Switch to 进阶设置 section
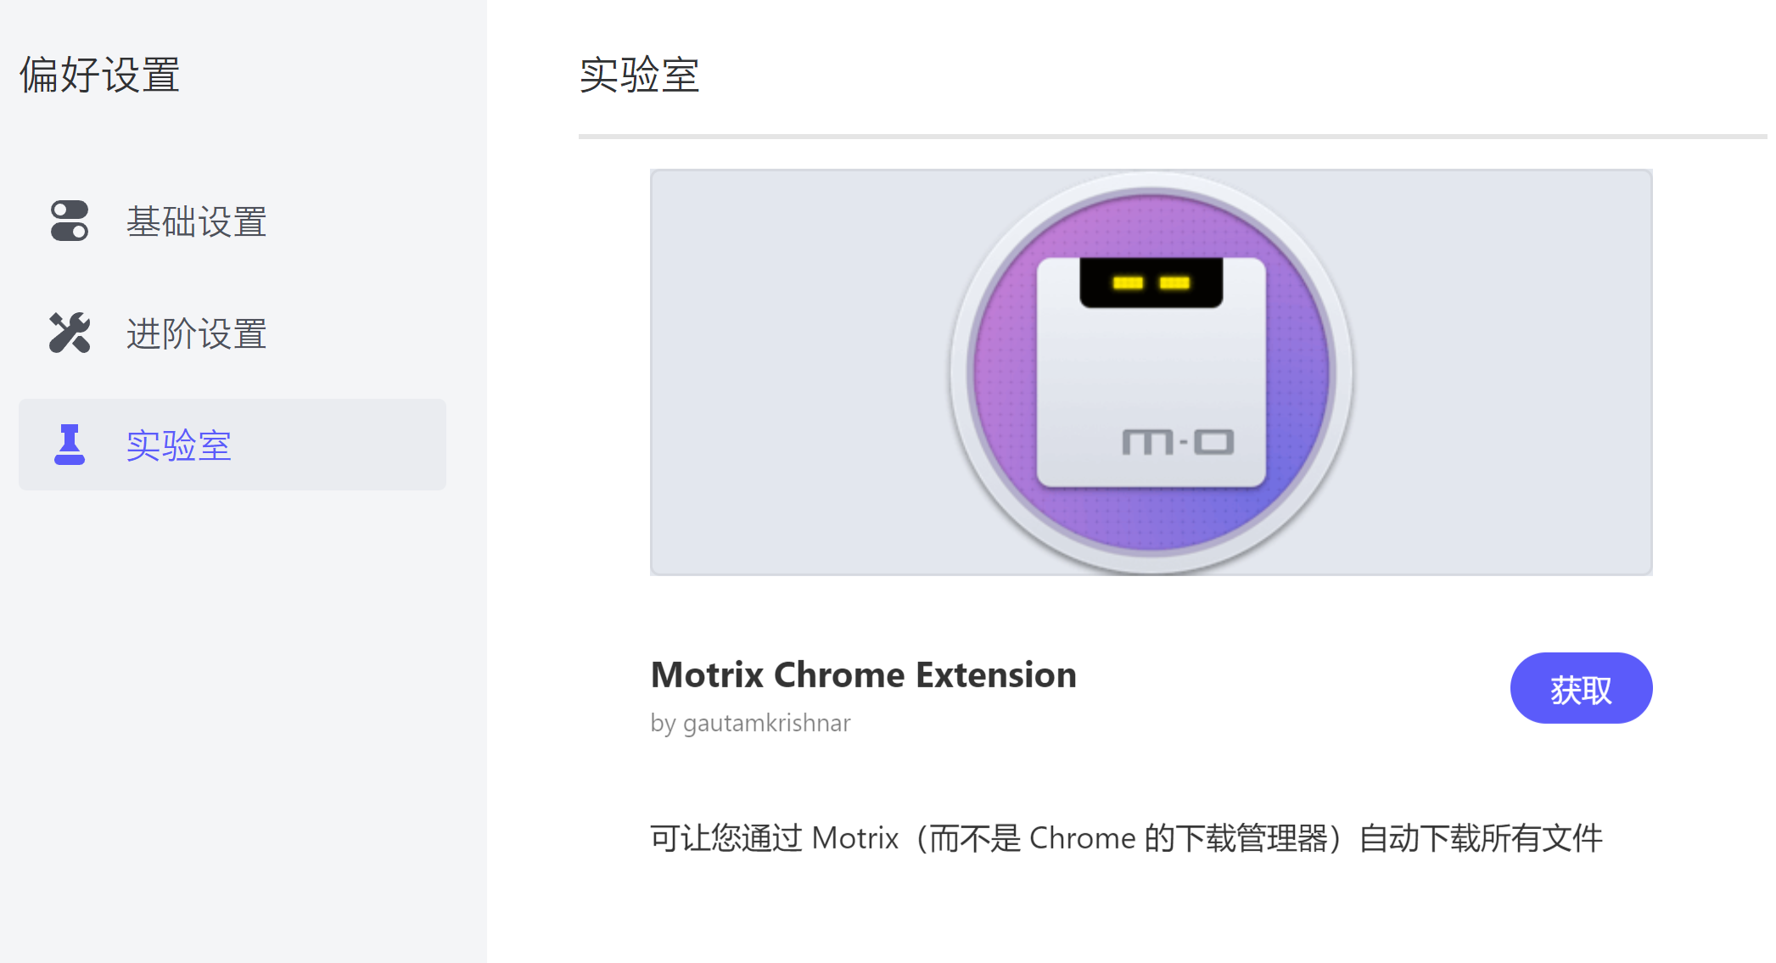The image size is (1776, 963). coord(233,333)
